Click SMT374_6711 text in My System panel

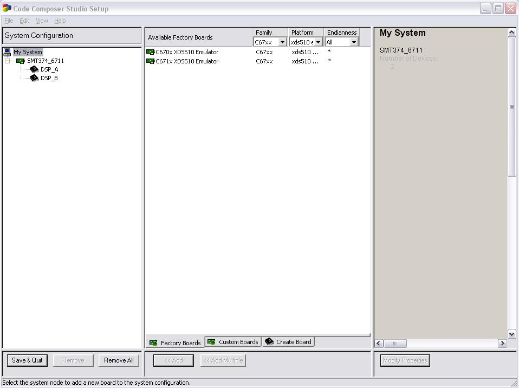click(401, 50)
